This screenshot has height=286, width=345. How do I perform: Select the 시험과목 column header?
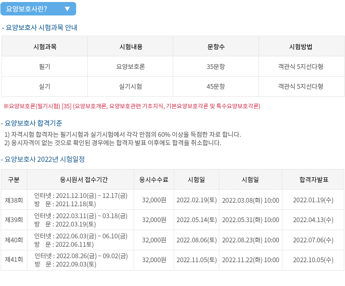(x=45, y=46)
